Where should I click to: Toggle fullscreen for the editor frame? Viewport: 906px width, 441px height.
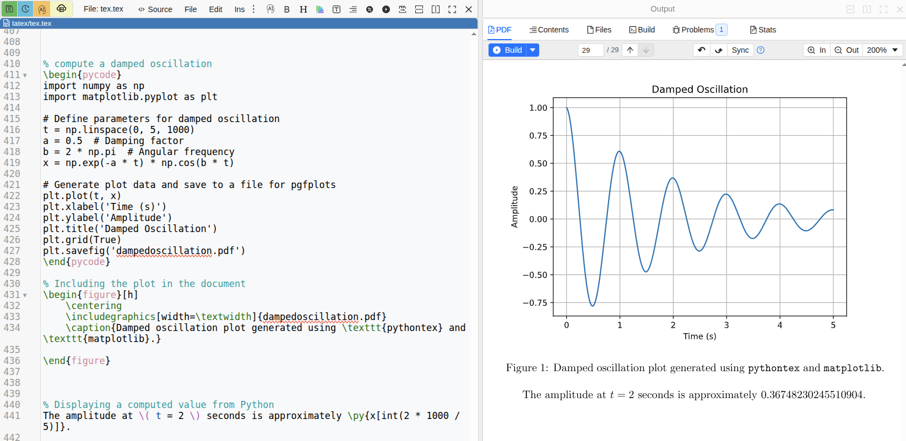point(452,9)
